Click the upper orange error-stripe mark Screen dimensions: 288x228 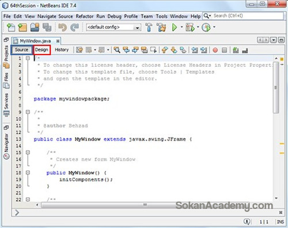click(282, 143)
